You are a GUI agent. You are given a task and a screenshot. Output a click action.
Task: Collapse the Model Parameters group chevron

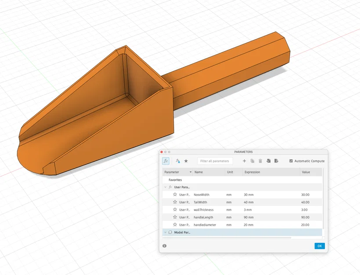(x=166, y=232)
